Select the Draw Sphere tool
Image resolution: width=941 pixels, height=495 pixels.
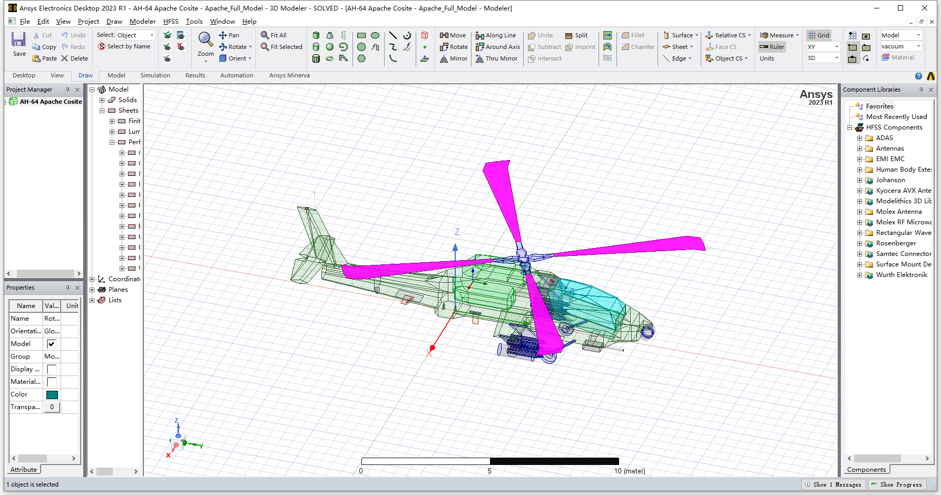point(330,47)
